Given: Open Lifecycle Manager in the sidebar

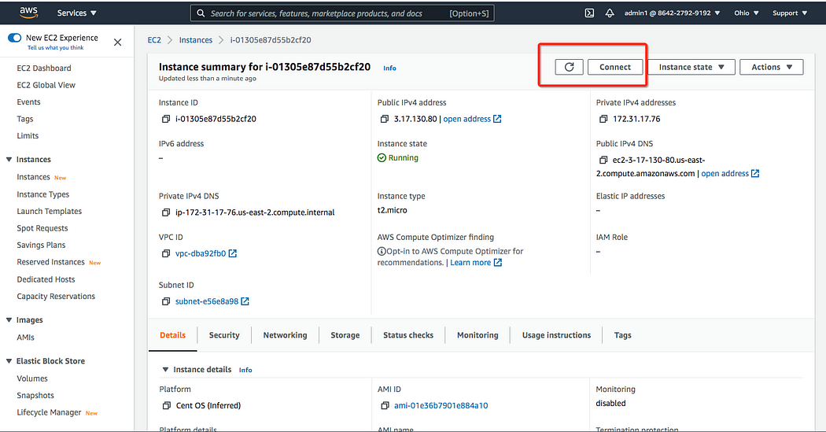Looking at the screenshot, I should coord(49,412).
